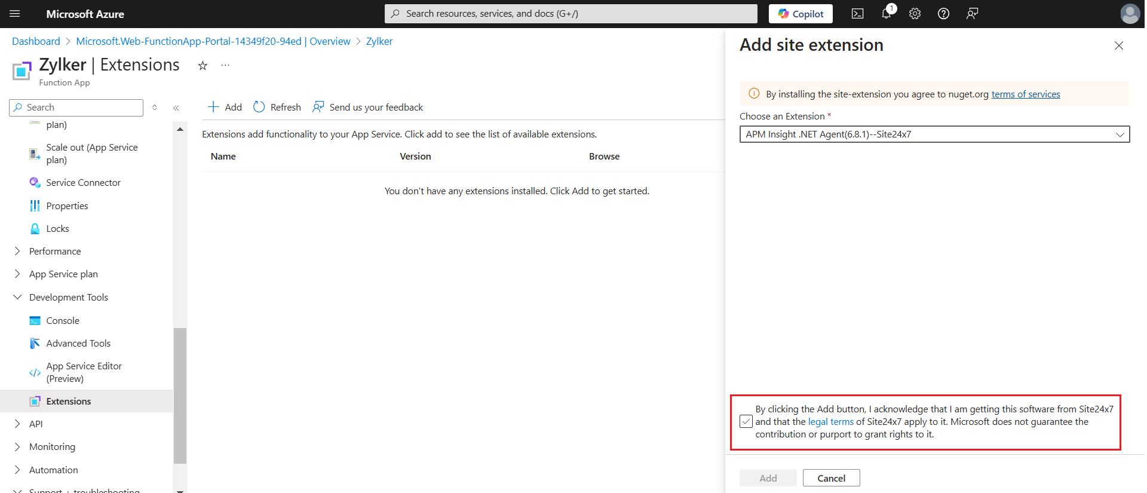Image resolution: width=1147 pixels, height=493 pixels.
Task: Open the hamburger portal menu
Action: point(15,14)
